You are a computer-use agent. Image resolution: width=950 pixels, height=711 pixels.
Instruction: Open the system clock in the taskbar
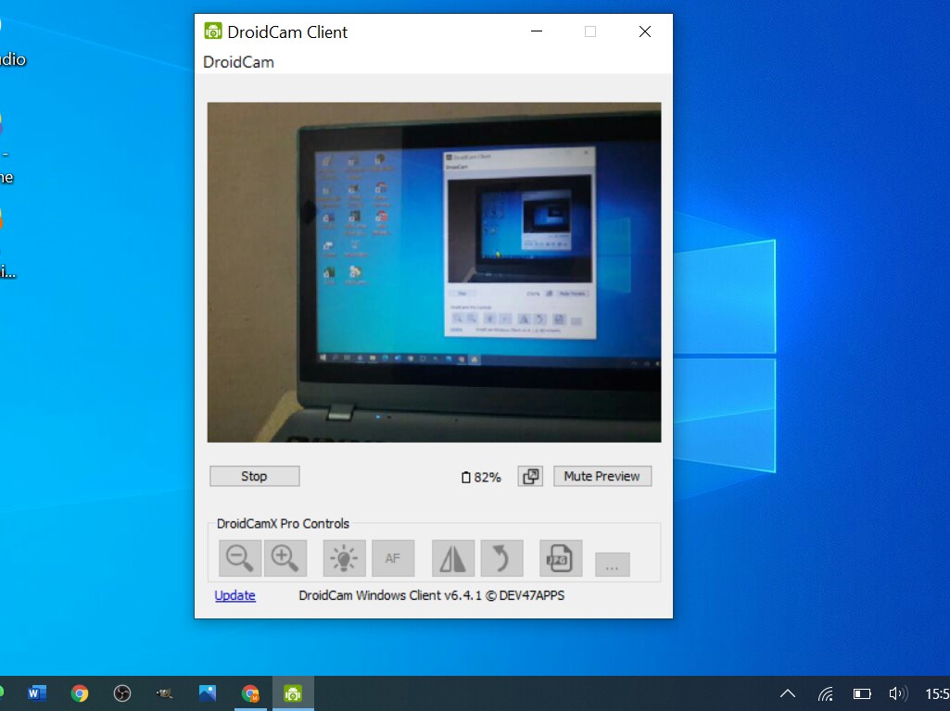pyautogui.click(x=937, y=693)
